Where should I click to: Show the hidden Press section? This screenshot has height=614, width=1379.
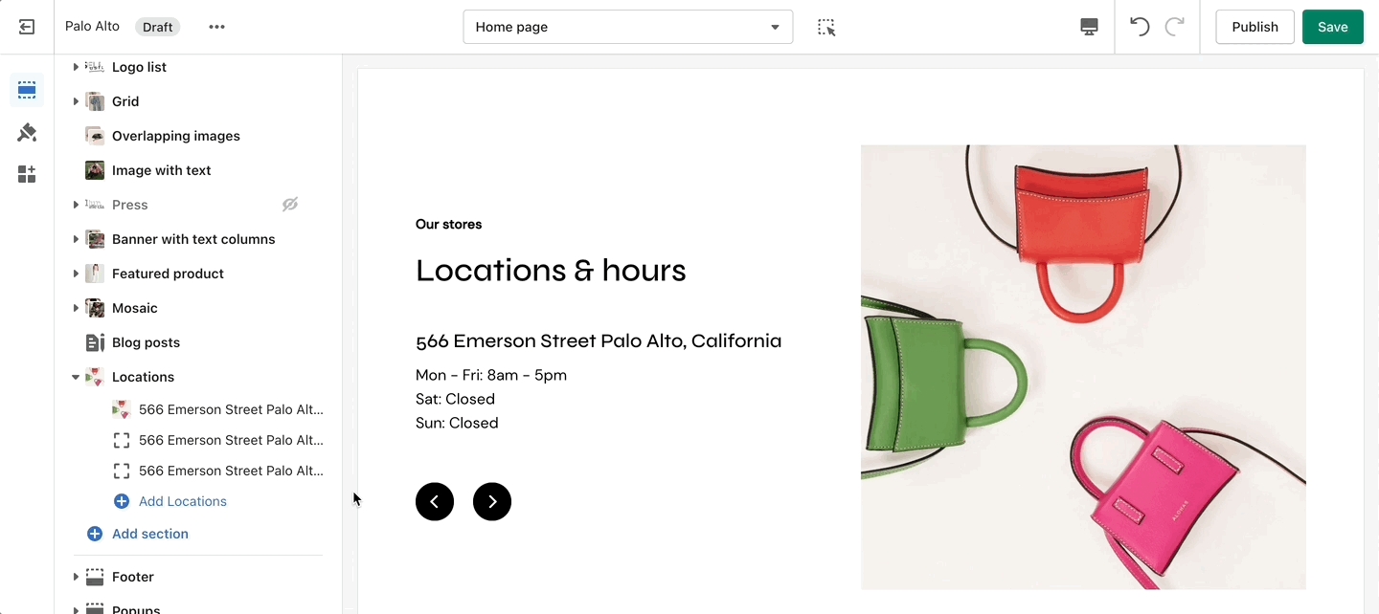(x=290, y=205)
